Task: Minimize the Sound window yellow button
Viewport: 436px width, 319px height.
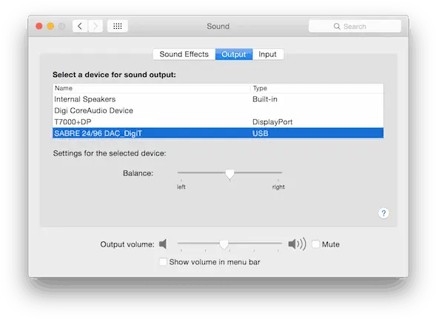Action: 50,26
